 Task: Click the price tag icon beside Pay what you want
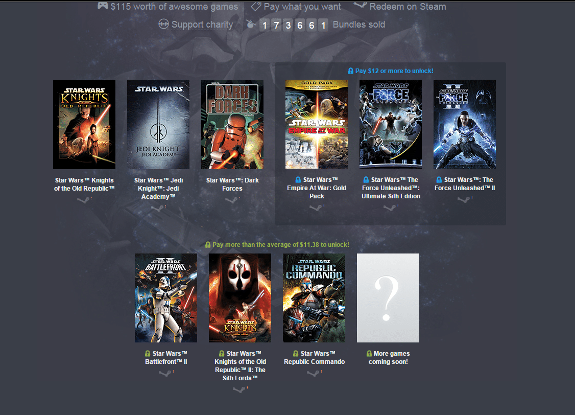tap(256, 6)
